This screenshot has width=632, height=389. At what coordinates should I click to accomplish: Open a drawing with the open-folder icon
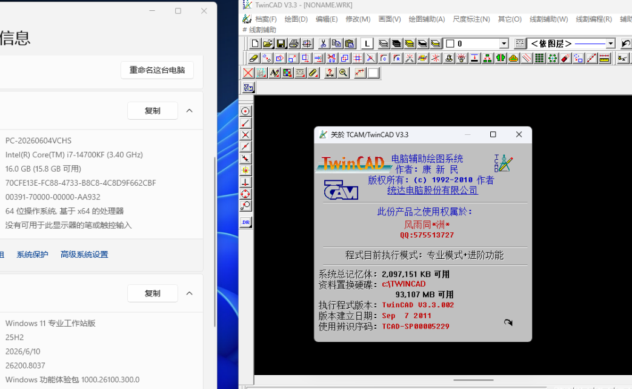coord(268,44)
